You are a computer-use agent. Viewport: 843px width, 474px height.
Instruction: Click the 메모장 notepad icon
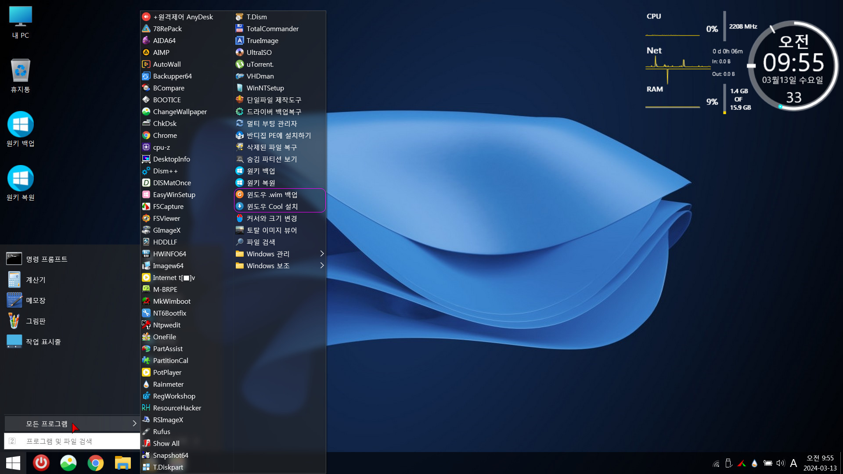(14, 300)
